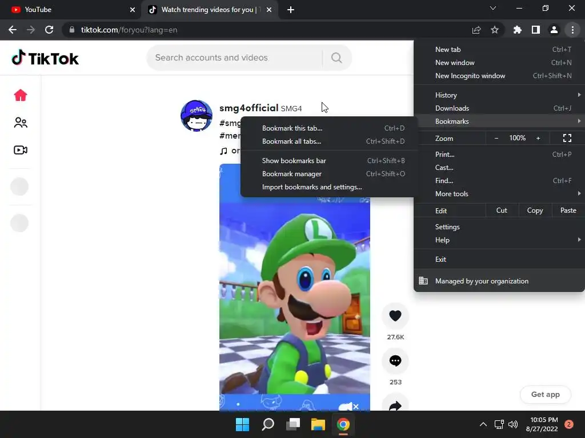This screenshot has height=438, width=585.
Task: Increase zoom with the plus button
Action: click(x=538, y=138)
